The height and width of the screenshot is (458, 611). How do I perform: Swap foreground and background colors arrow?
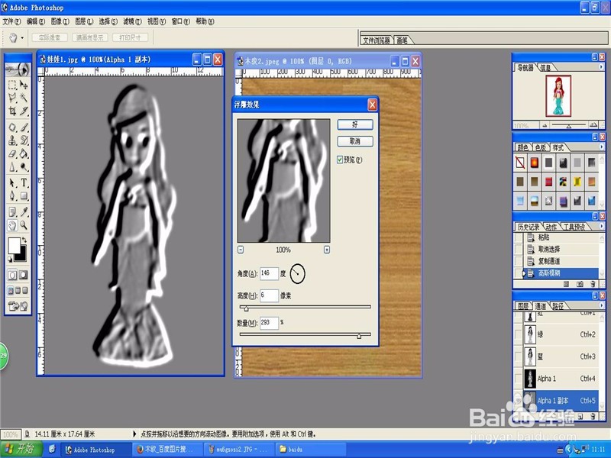coord(24,240)
